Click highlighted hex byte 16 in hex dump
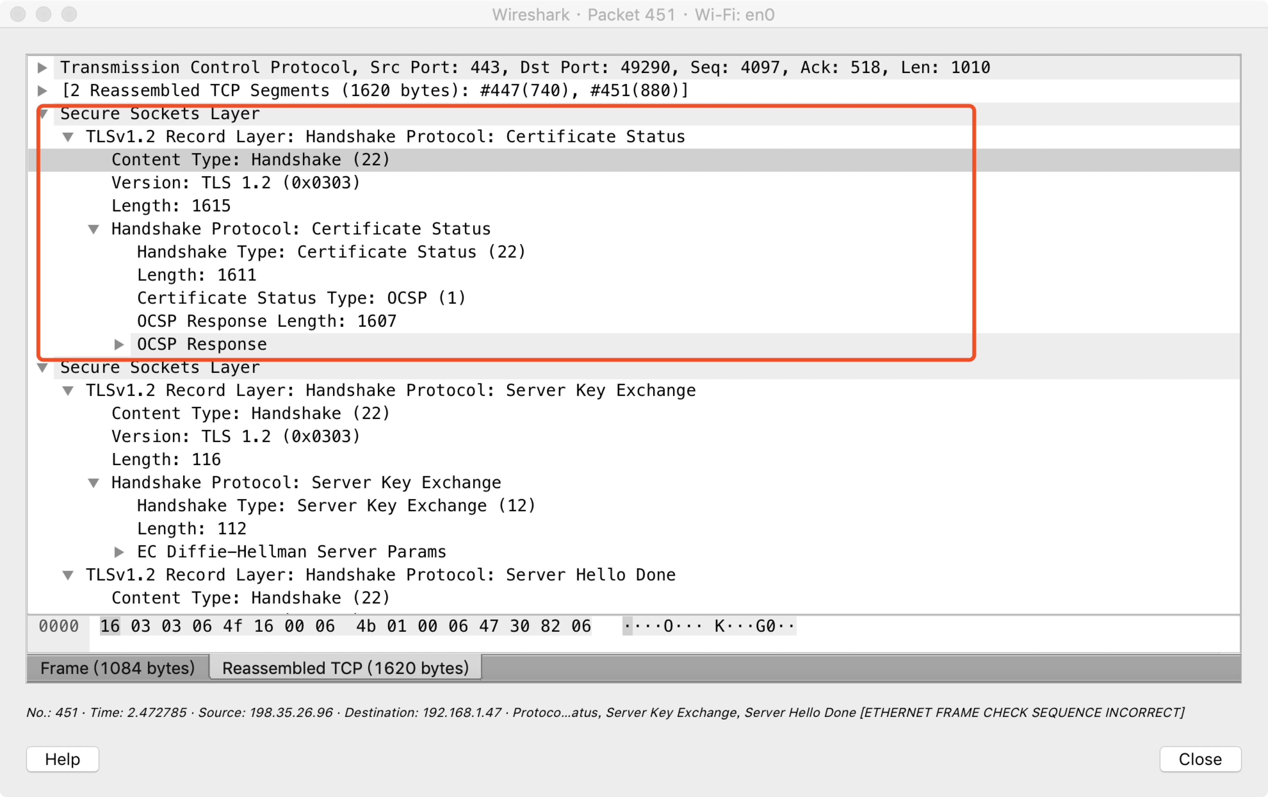 [x=110, y=626]
